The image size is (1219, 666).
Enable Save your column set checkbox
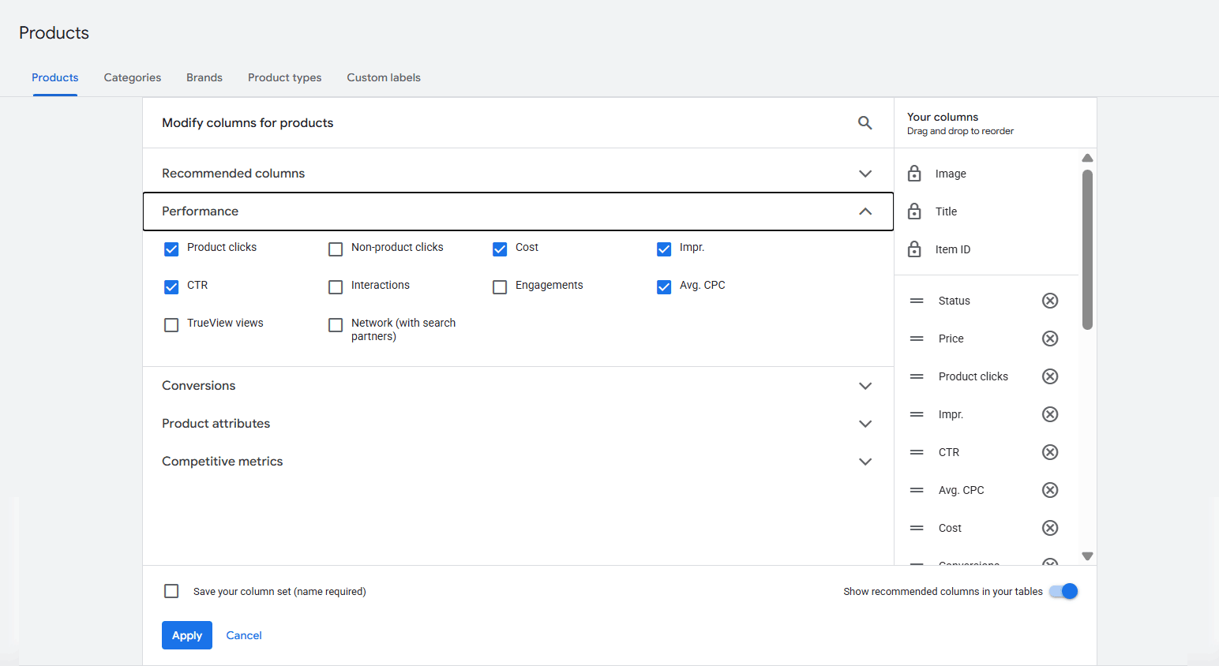pos(171,591)
